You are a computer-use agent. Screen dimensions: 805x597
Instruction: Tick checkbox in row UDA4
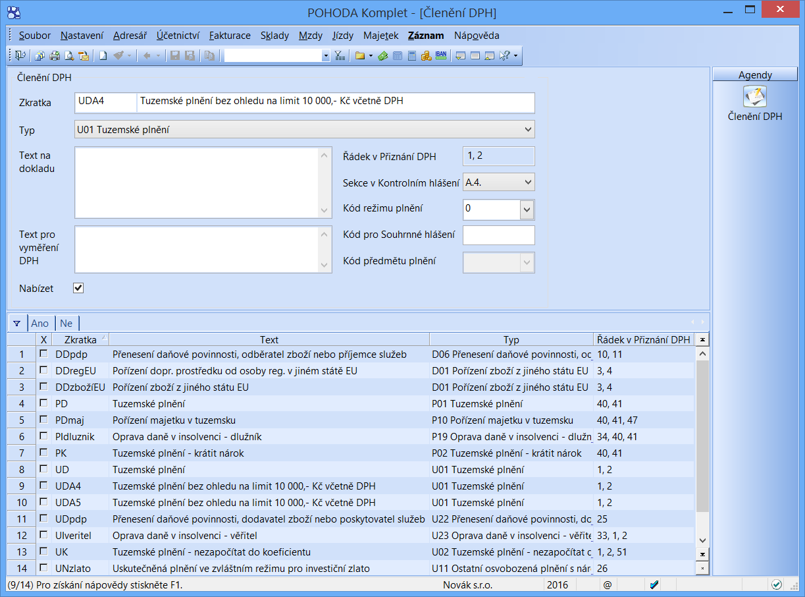click(x=43, y=486)
